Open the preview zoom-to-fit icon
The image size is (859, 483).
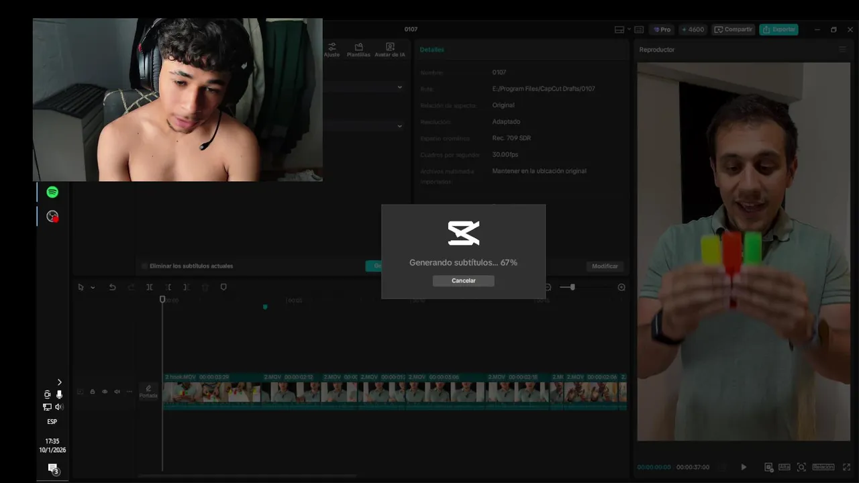point(801,467)
